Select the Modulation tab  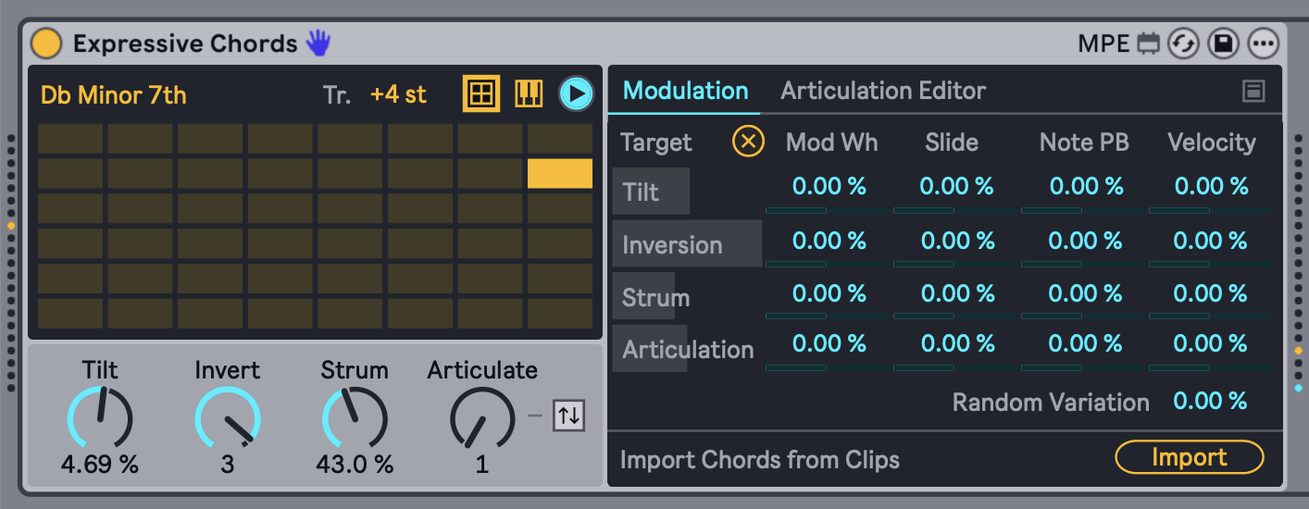685,91
